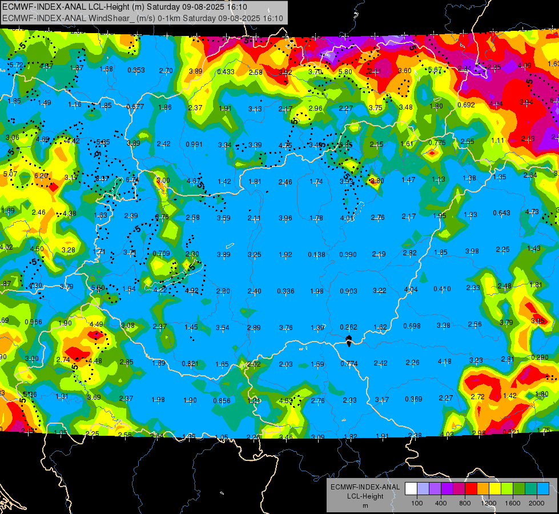Click the wind shear value 0.774

pyautogui.click(x=349, y=363)
